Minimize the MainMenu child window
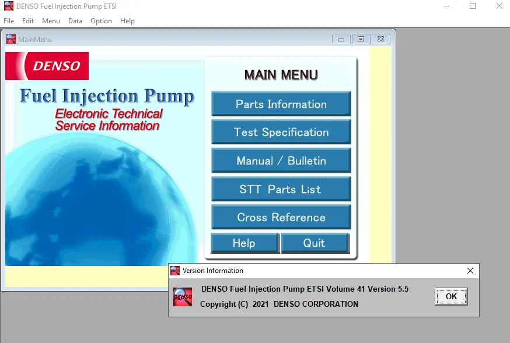Viewport: 510px width, 343px height. (x=341, y=39)
